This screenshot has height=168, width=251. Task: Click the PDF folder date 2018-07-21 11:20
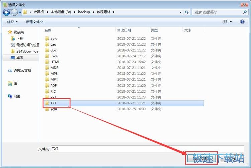(132, 86)
